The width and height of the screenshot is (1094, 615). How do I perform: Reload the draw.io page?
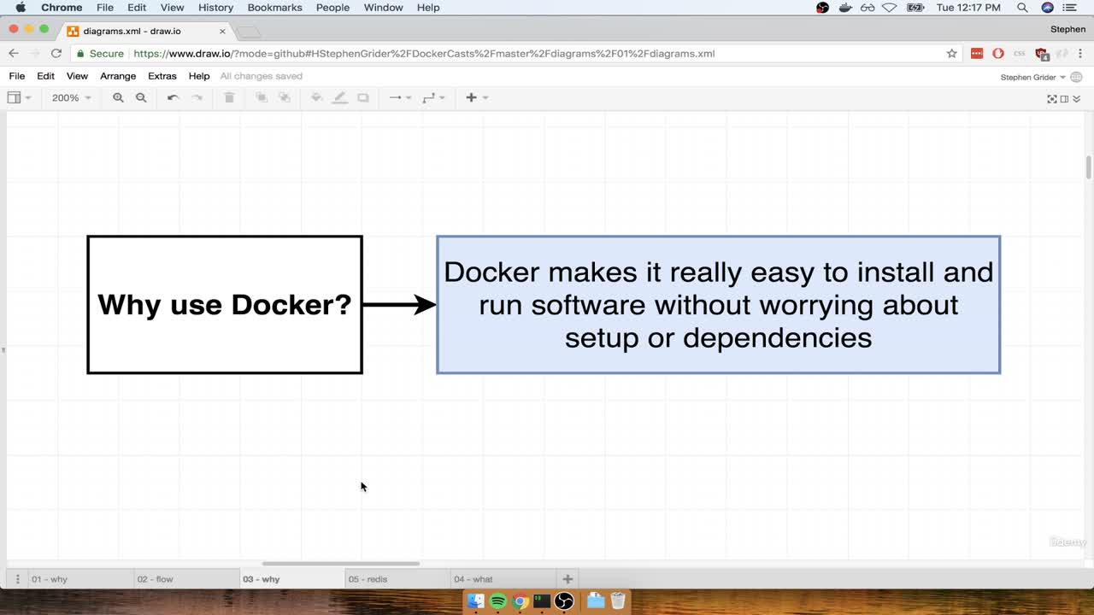pyautogui.click(x=56, y=53)
